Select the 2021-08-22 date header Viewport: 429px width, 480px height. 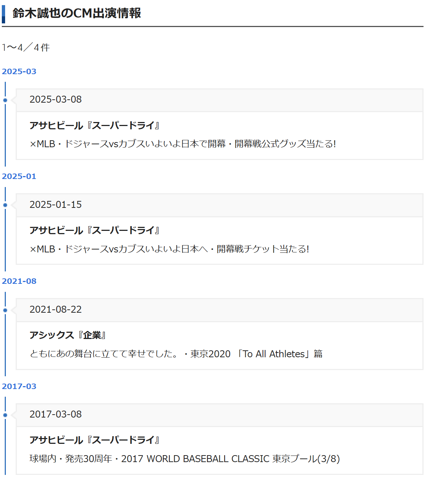[x=55, y=309]
